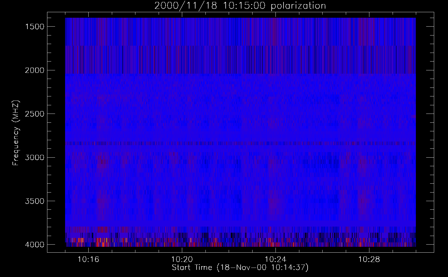
Task: Click the 10:24 time axis label
Action: (276, 260)
